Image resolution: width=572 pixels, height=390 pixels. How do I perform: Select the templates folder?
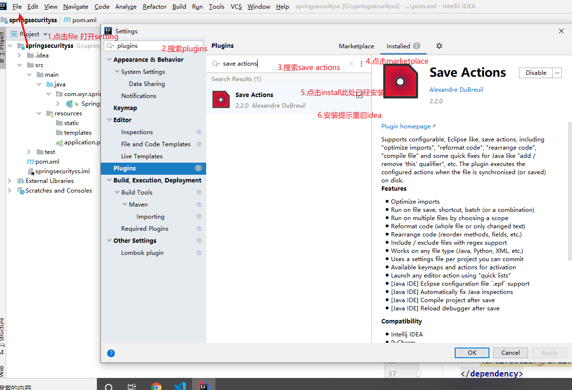[x=73, y=133]
